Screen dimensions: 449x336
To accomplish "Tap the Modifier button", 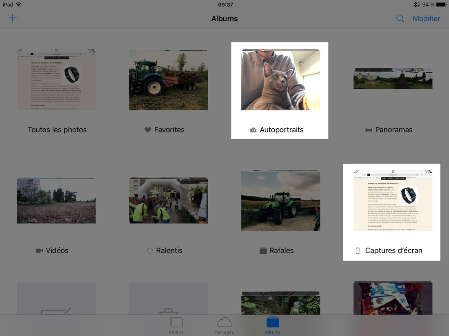I will [x=427, y=19].
